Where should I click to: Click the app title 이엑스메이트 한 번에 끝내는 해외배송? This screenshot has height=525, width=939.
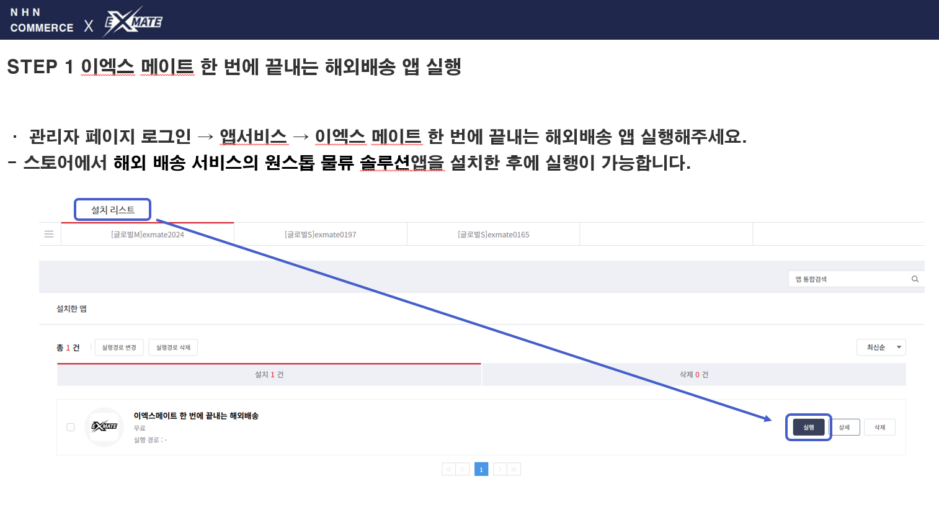196,416
